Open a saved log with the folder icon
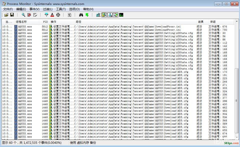240x147 pixels. [6, 15]
